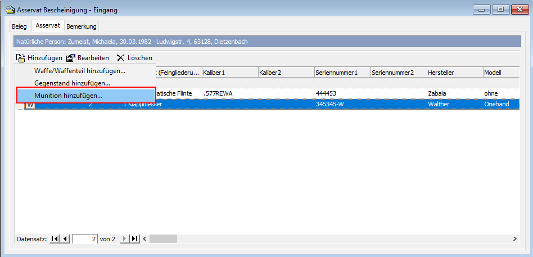Select Munition hinzufügen menu option
The image size is (533, 257).
coord(68,96)
